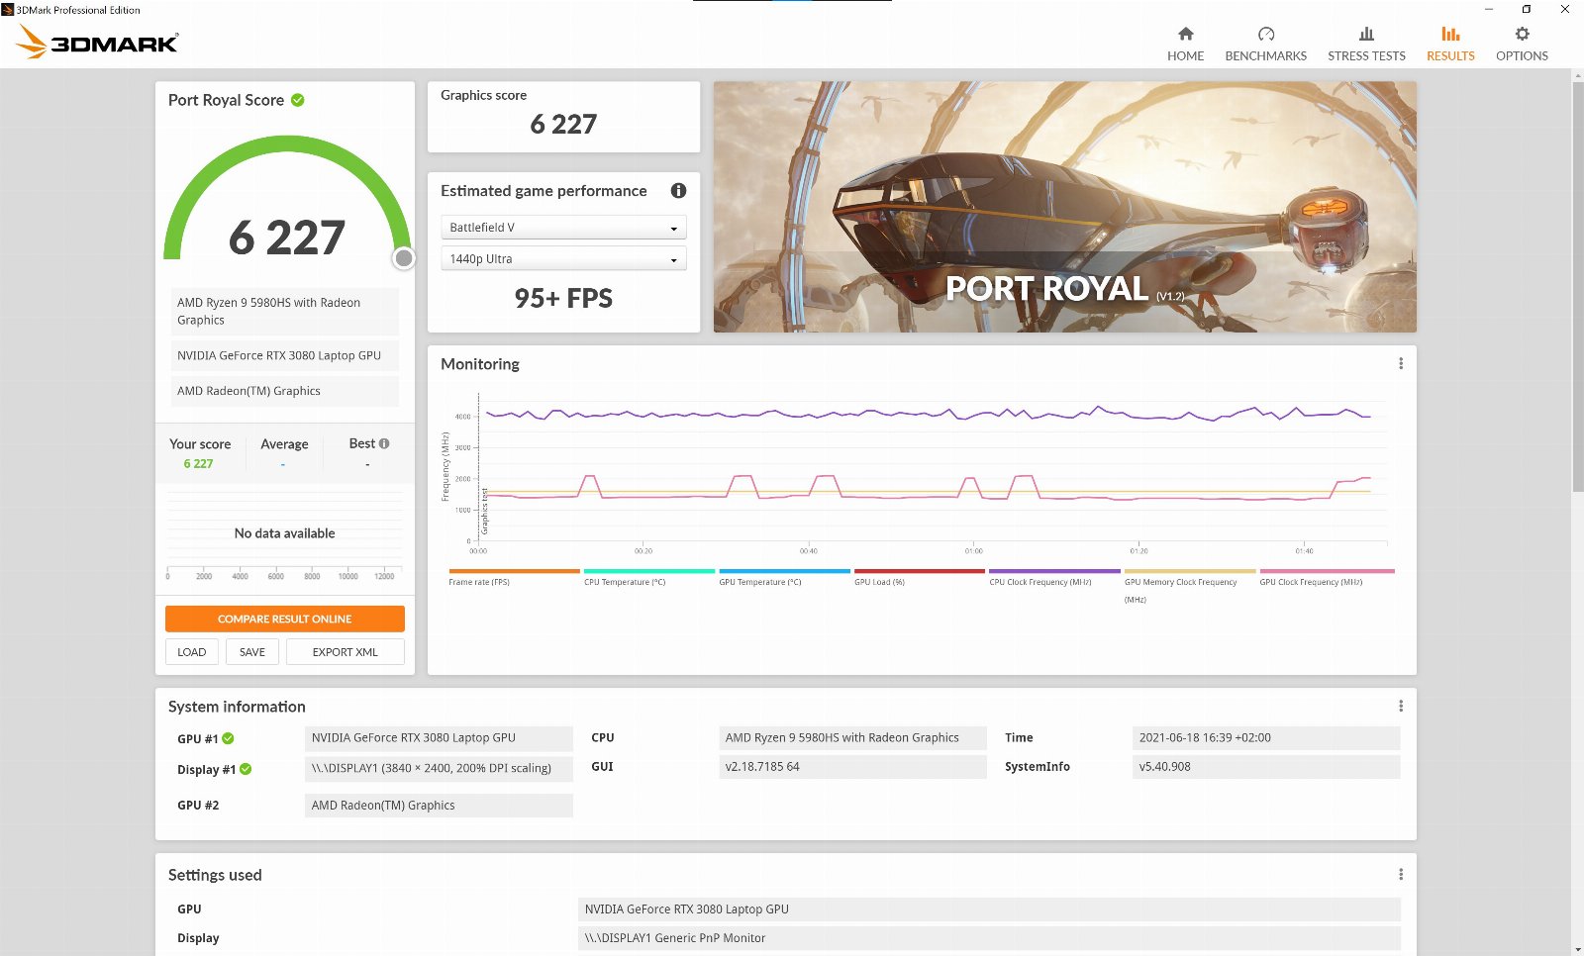Click the scrollbar down arrow
Image resolution: width=1584 pixels, height=956 pixels.
click(x=1578, y=949)
